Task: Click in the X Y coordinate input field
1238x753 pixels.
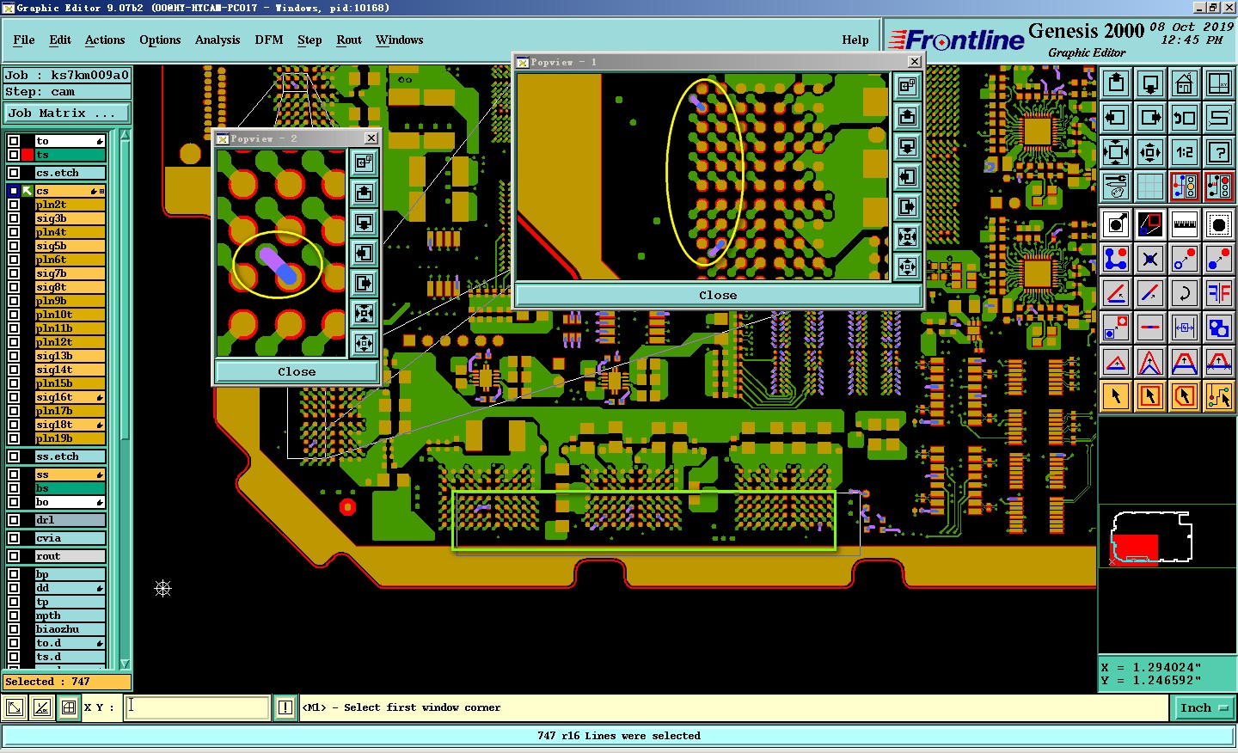Action: (x=198, y=707)
